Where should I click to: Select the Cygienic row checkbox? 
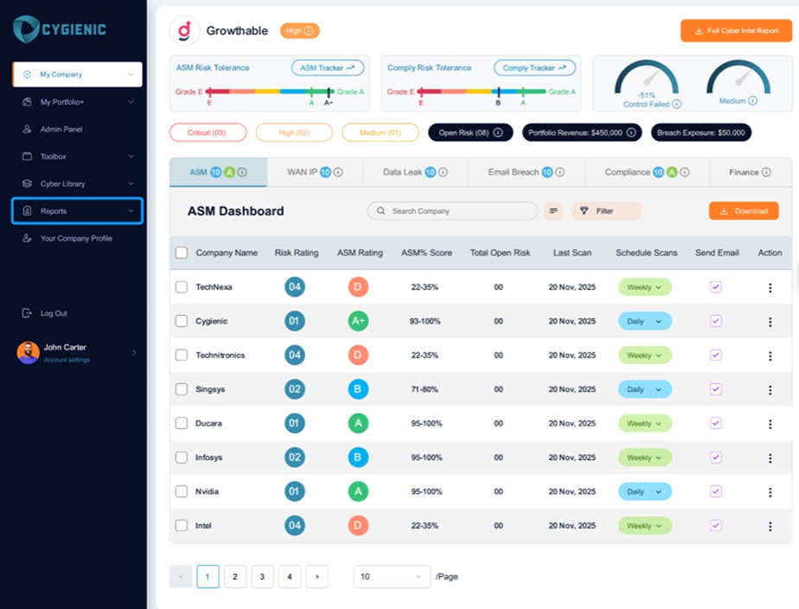point(182,321)
